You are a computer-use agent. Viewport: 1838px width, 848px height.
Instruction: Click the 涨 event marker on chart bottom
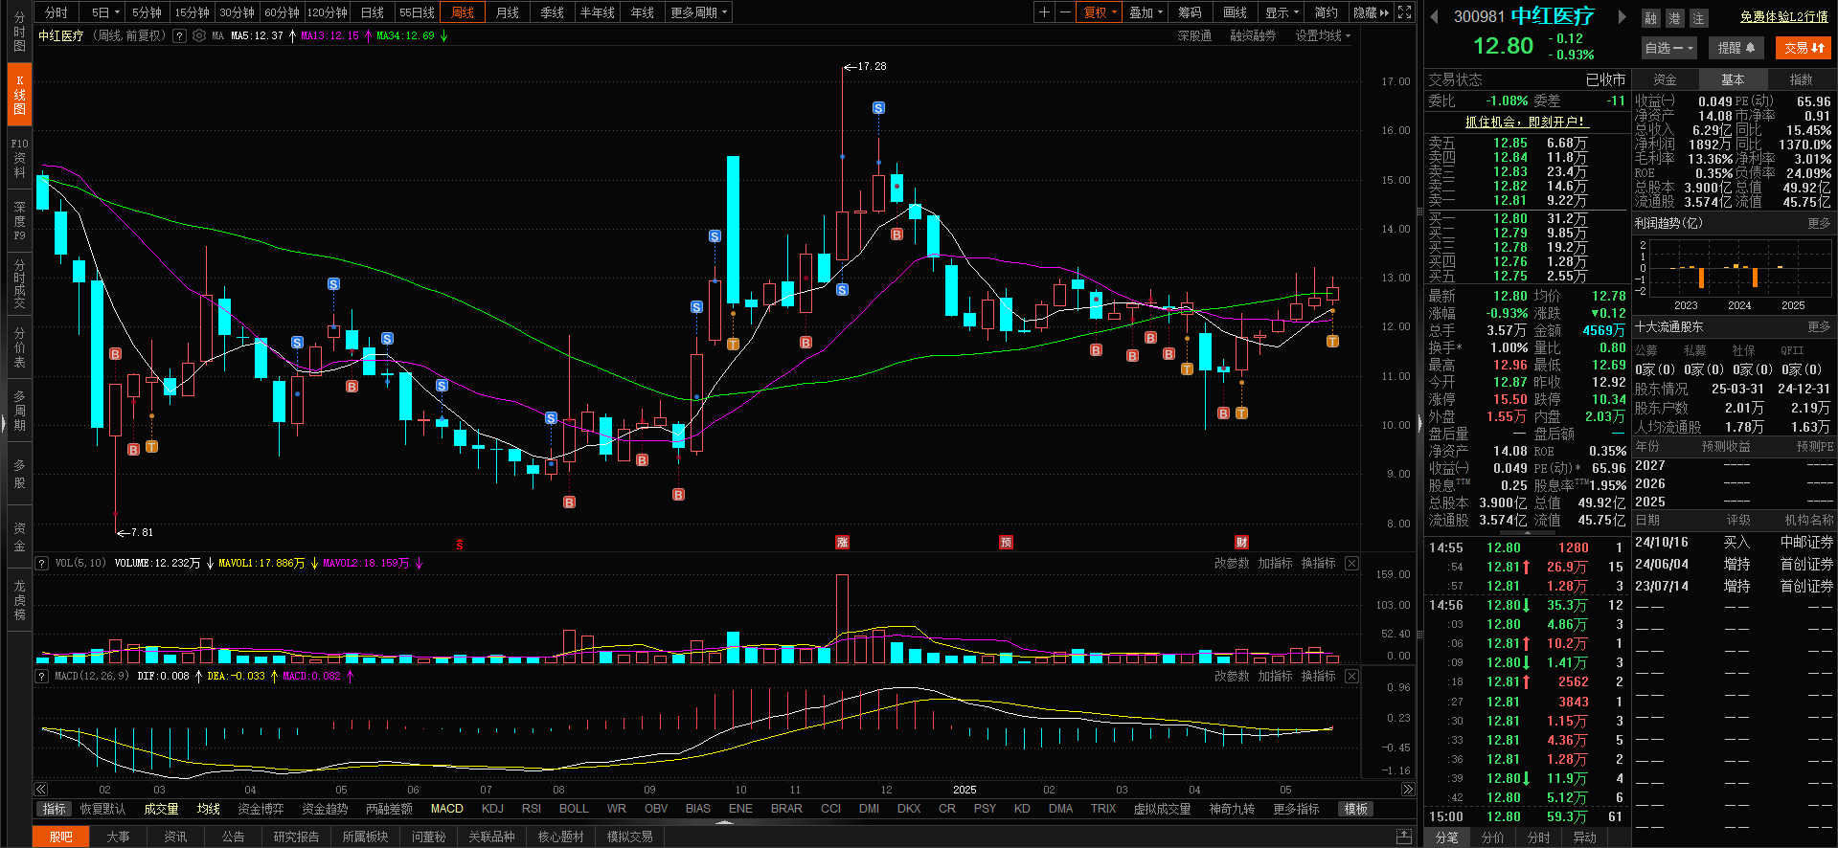843,542
